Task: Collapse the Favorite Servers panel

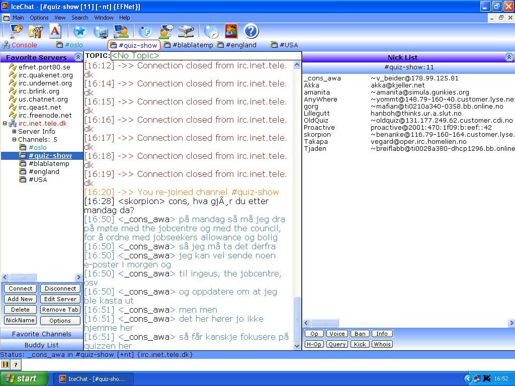Action: point(78,57)
